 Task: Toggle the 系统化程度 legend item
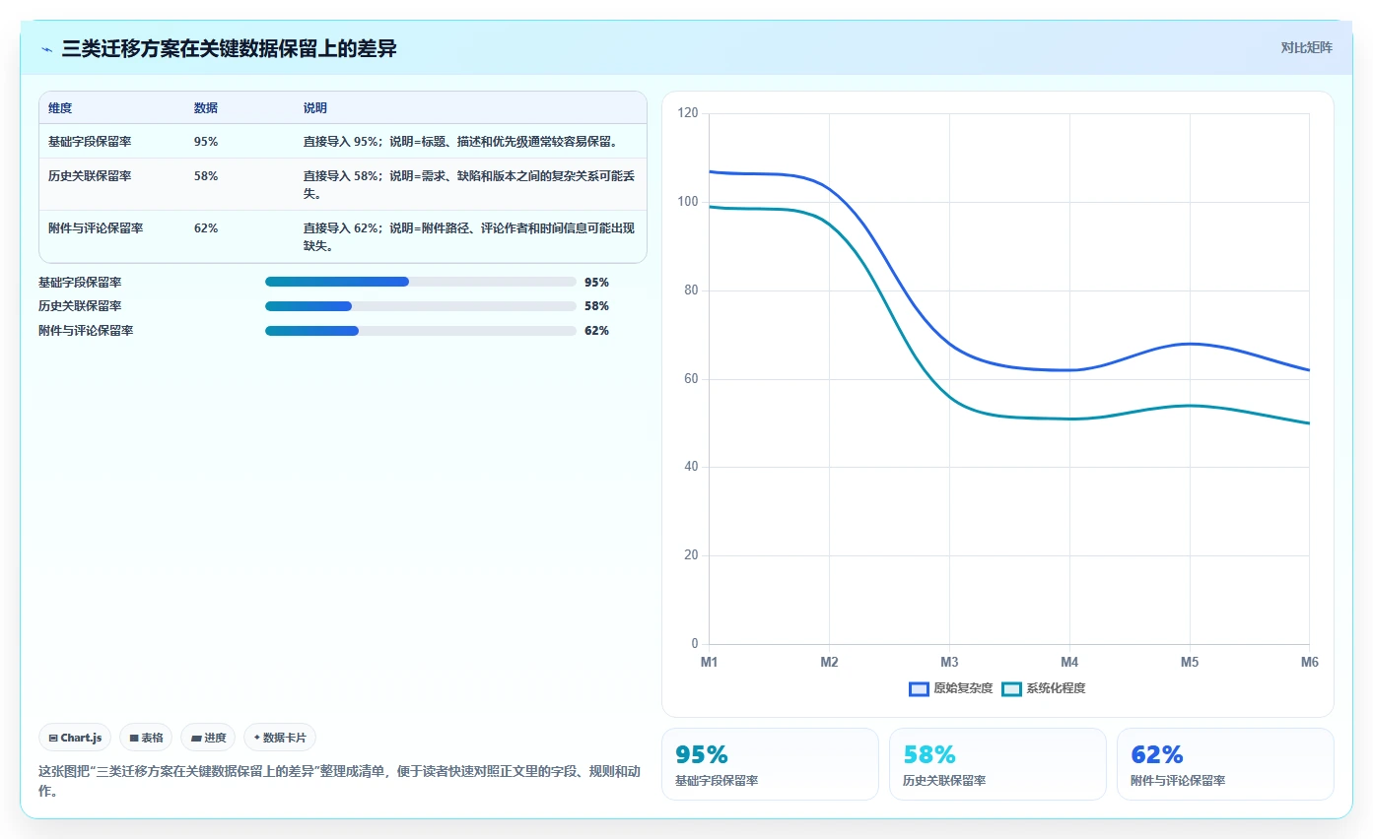tap(1043, 688)
